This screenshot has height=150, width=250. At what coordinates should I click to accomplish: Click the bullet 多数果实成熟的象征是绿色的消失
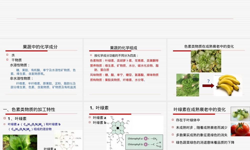[x=202, y=135]
